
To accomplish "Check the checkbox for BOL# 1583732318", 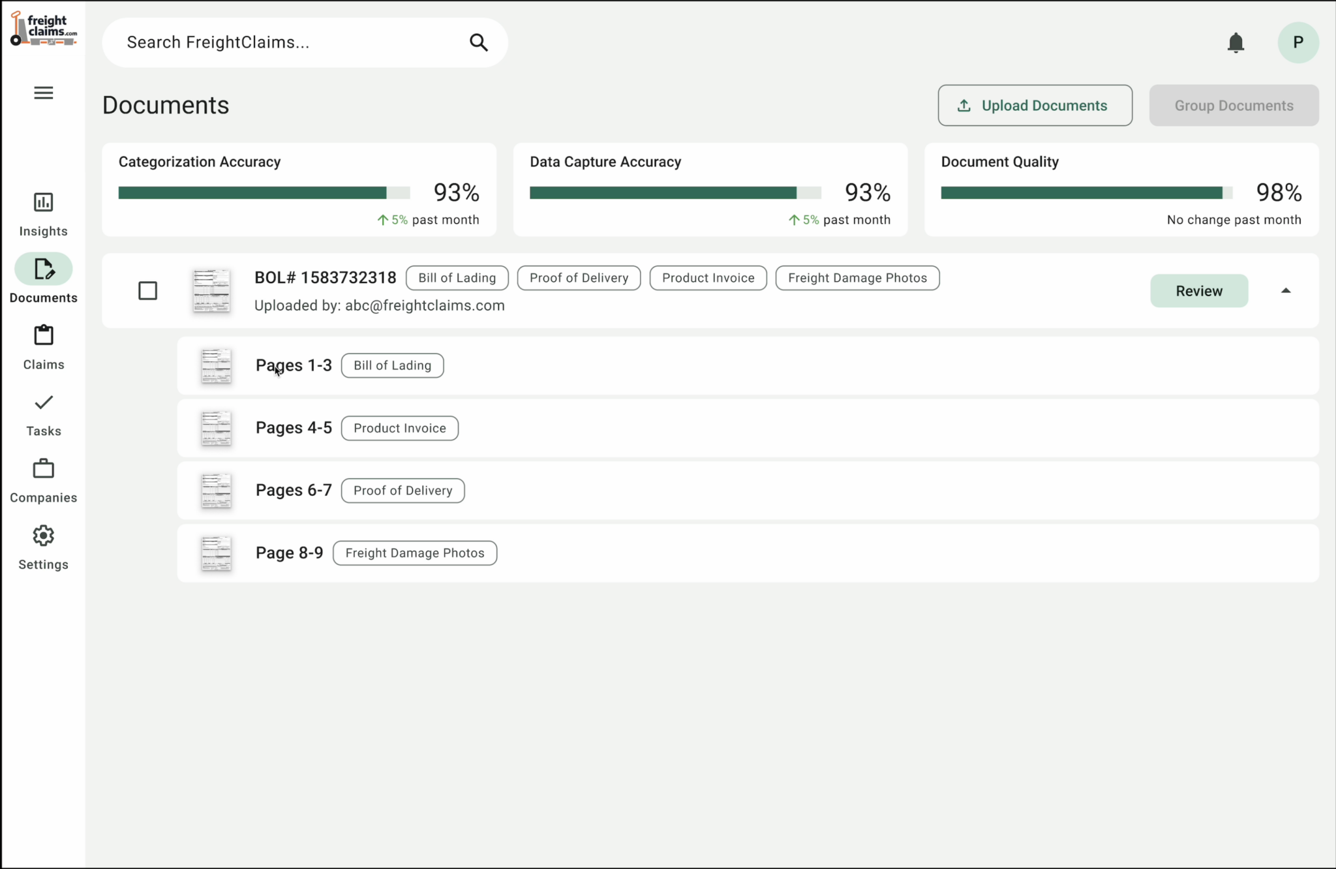I will click(x=147, y=290).
